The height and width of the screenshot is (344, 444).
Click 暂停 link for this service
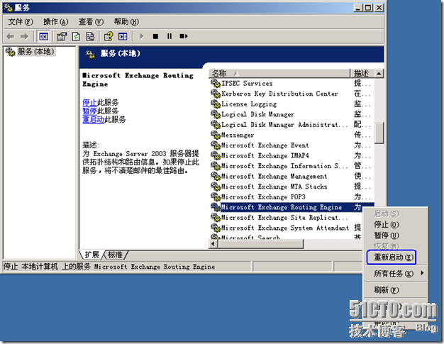[x=89, y=111]
